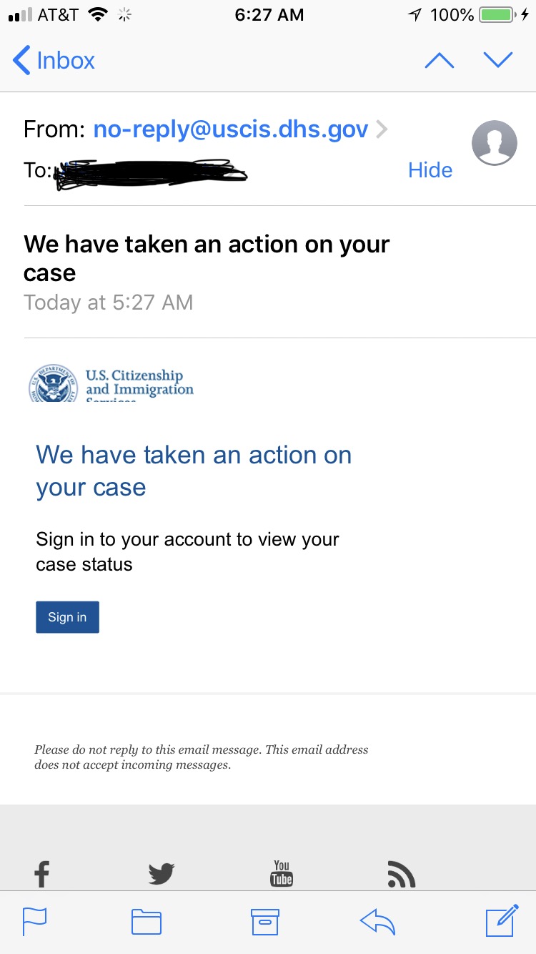This screenshot has width=536, height=954.
Task: Go back to Inbox
Action: pos(54,61)
